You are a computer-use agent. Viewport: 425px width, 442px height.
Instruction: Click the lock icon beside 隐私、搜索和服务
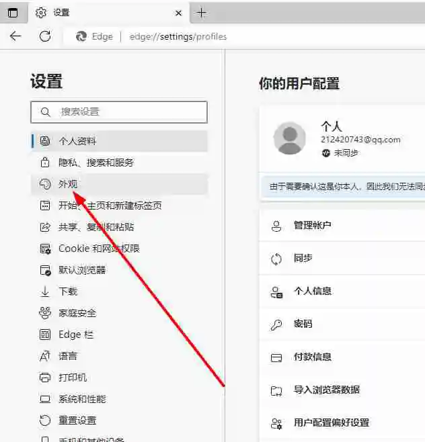pyautogui.click(x=45, y=163)
